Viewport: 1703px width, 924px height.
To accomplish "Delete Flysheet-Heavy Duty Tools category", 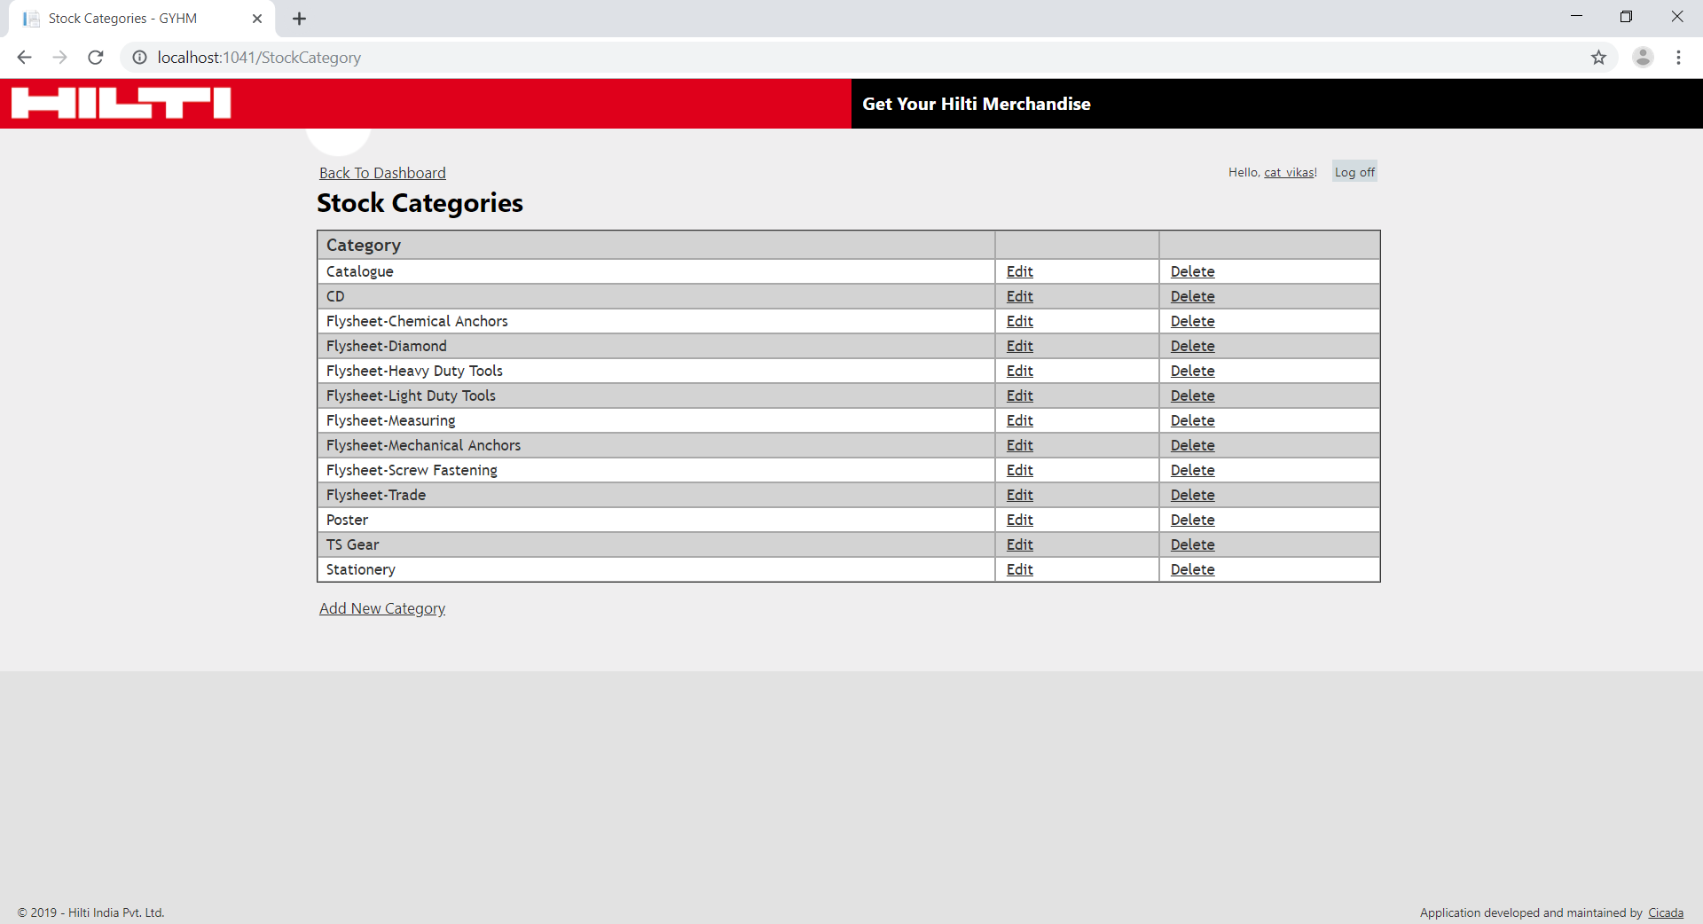I will [1192, 371].
